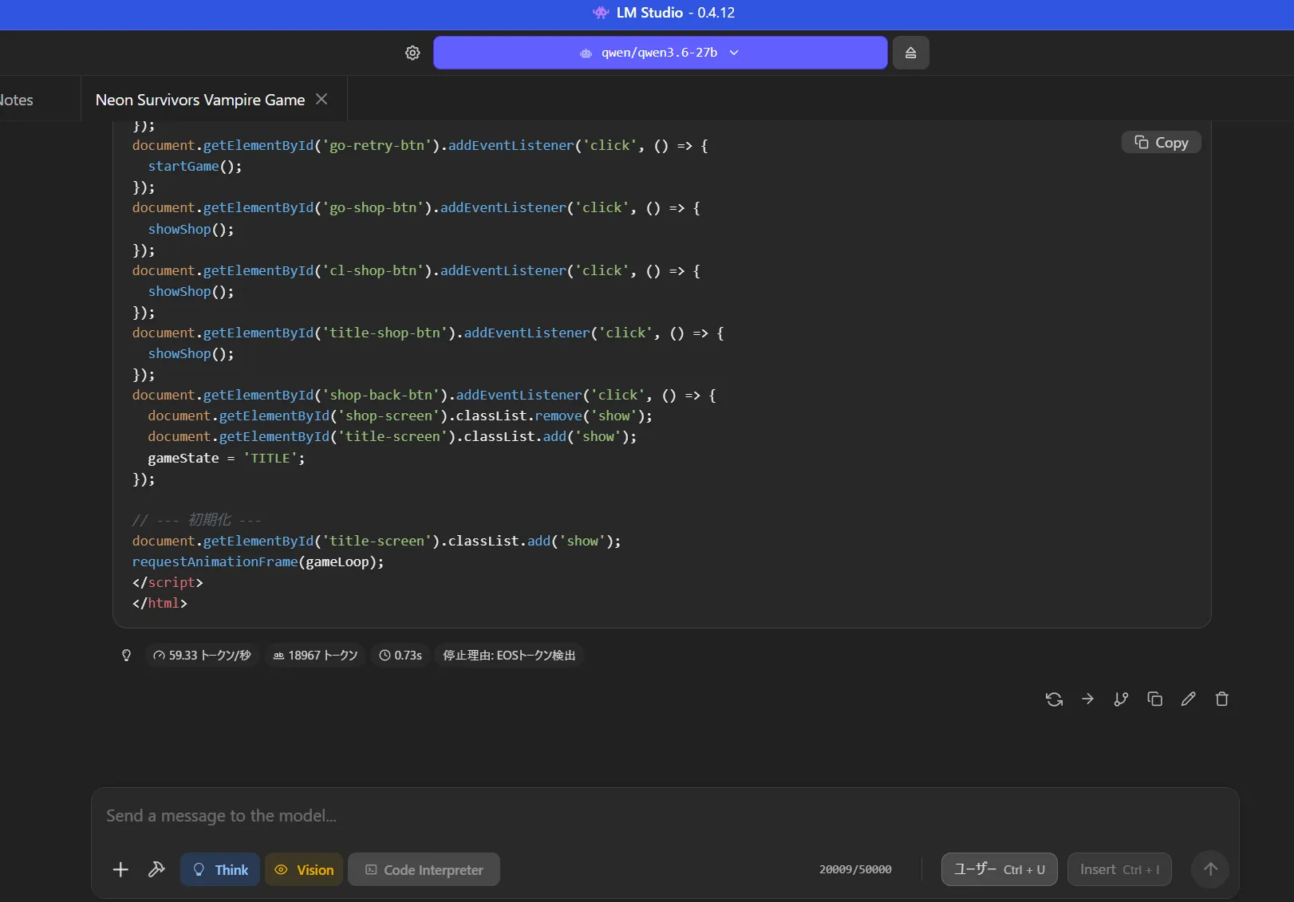Expand the qwen/qwen3.6-27b model dropdown
The width and height of the screenshot is (1294, 902).
point(660,53)
